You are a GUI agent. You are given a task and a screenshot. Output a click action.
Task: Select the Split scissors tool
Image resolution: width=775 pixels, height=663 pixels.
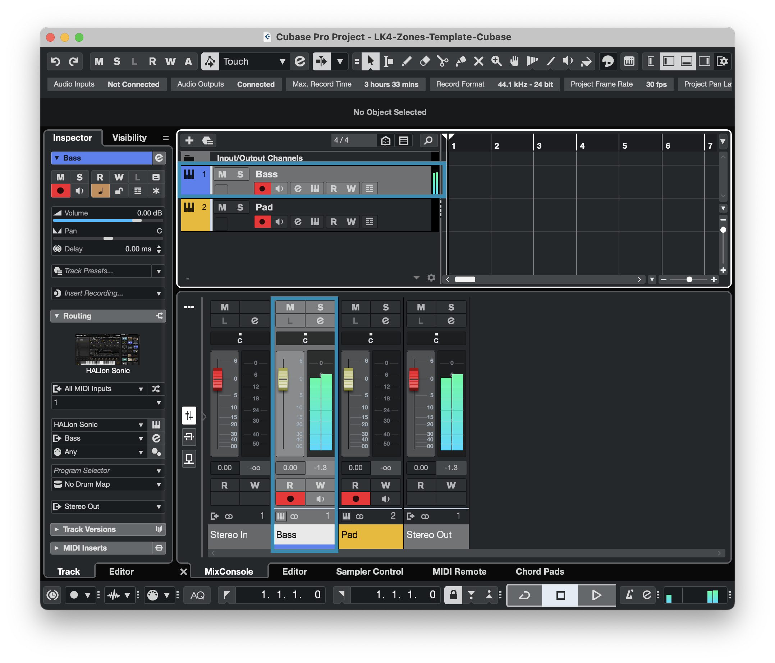coord(442,61)
